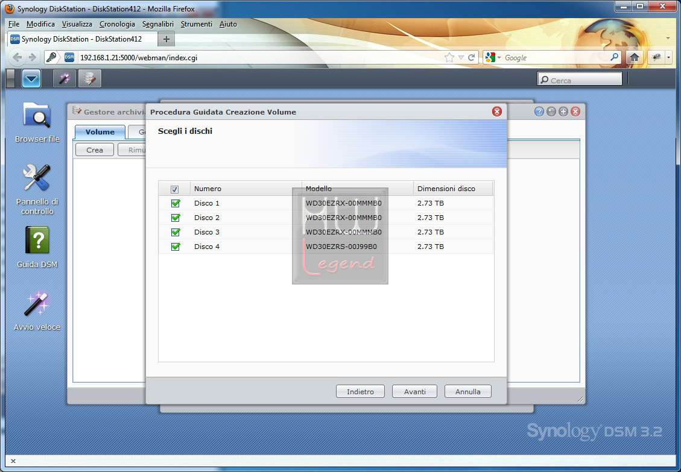Select the Disco 1 row label
The image size is (681, 472).
[x=207, y=203]
